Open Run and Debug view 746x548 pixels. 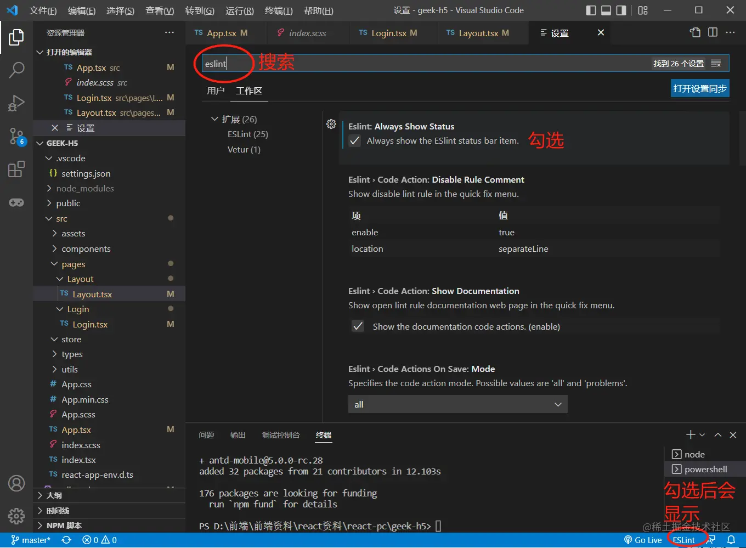coord(16,103)
